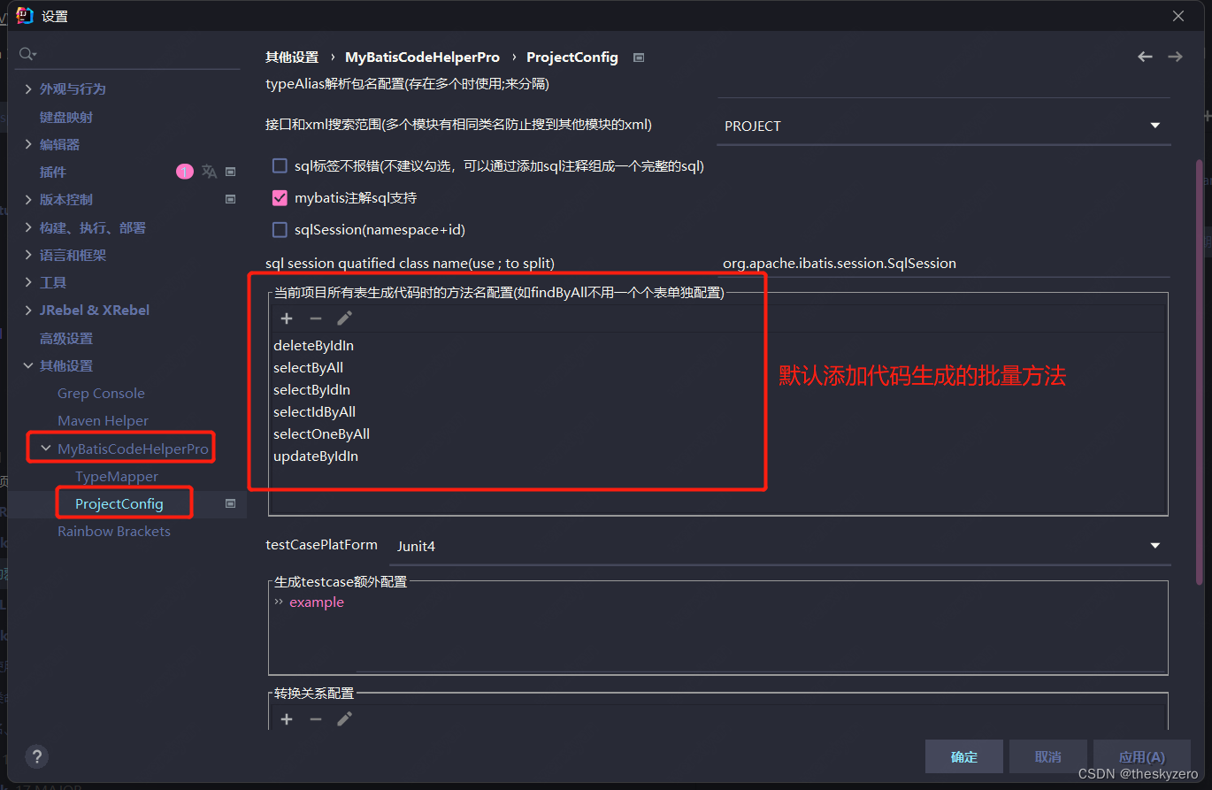Open the TypeMapper settings page
Image resolution: width=1212 pixels, height=790 pixels.
click(x=117, y=476)
